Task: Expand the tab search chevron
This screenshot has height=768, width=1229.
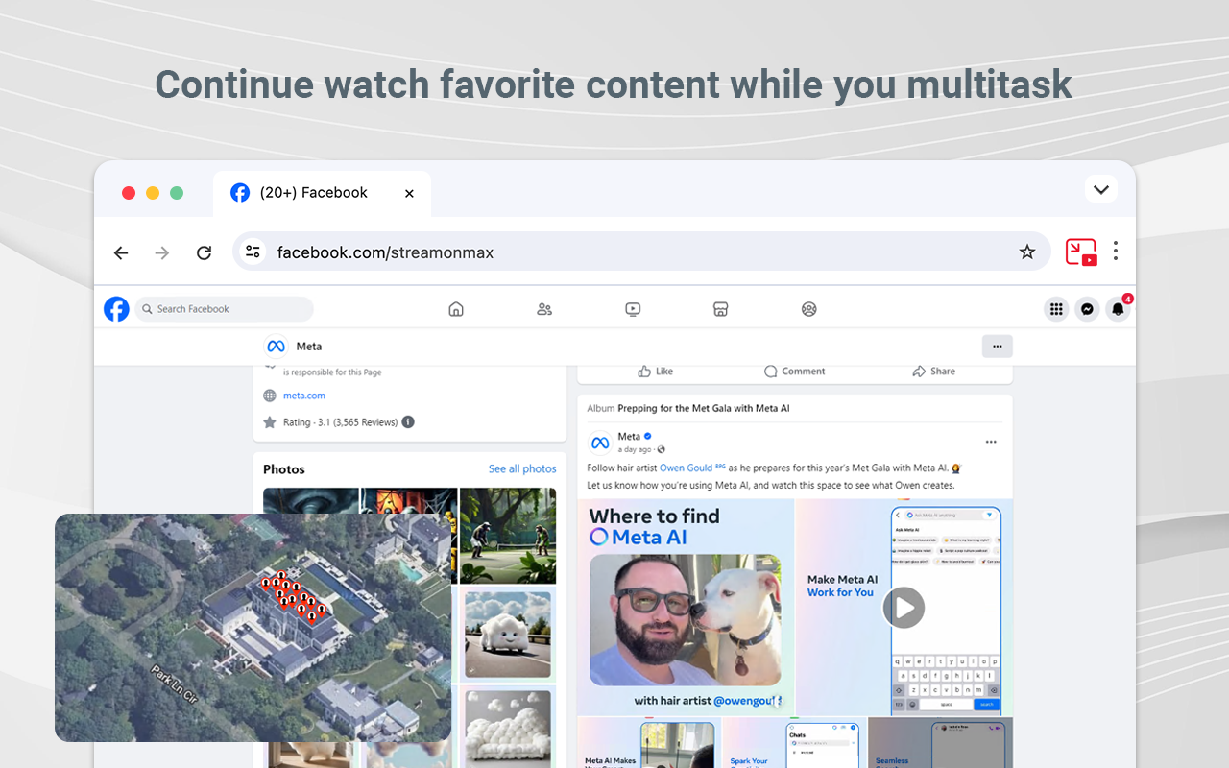Action: tap(1101, 189)
